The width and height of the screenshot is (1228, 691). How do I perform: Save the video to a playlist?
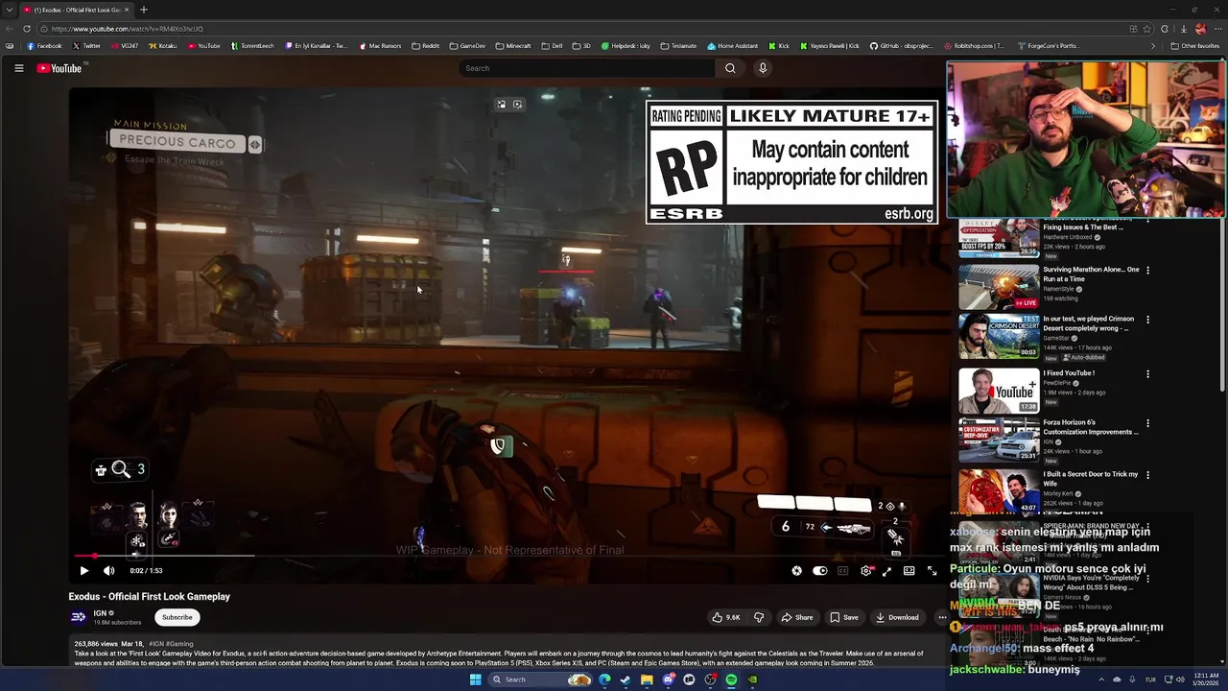(x=844, y=617)
